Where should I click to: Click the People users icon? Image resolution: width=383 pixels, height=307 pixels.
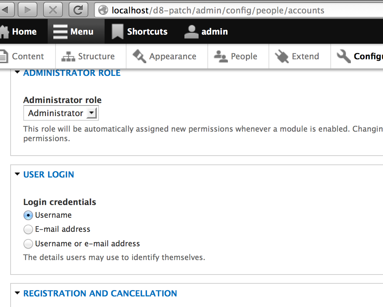tap(220, 56)
